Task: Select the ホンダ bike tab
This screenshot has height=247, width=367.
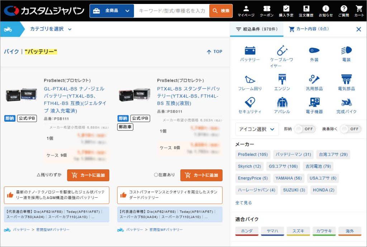Action: click(247, 231)
